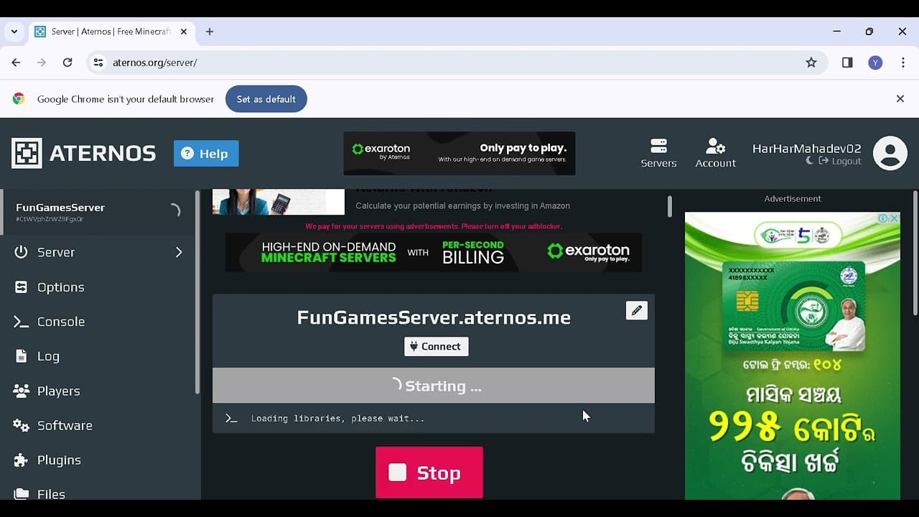This screenshot has width=919, height=517.
Task: Open Chrome side panel
Action: click(847, 62)
